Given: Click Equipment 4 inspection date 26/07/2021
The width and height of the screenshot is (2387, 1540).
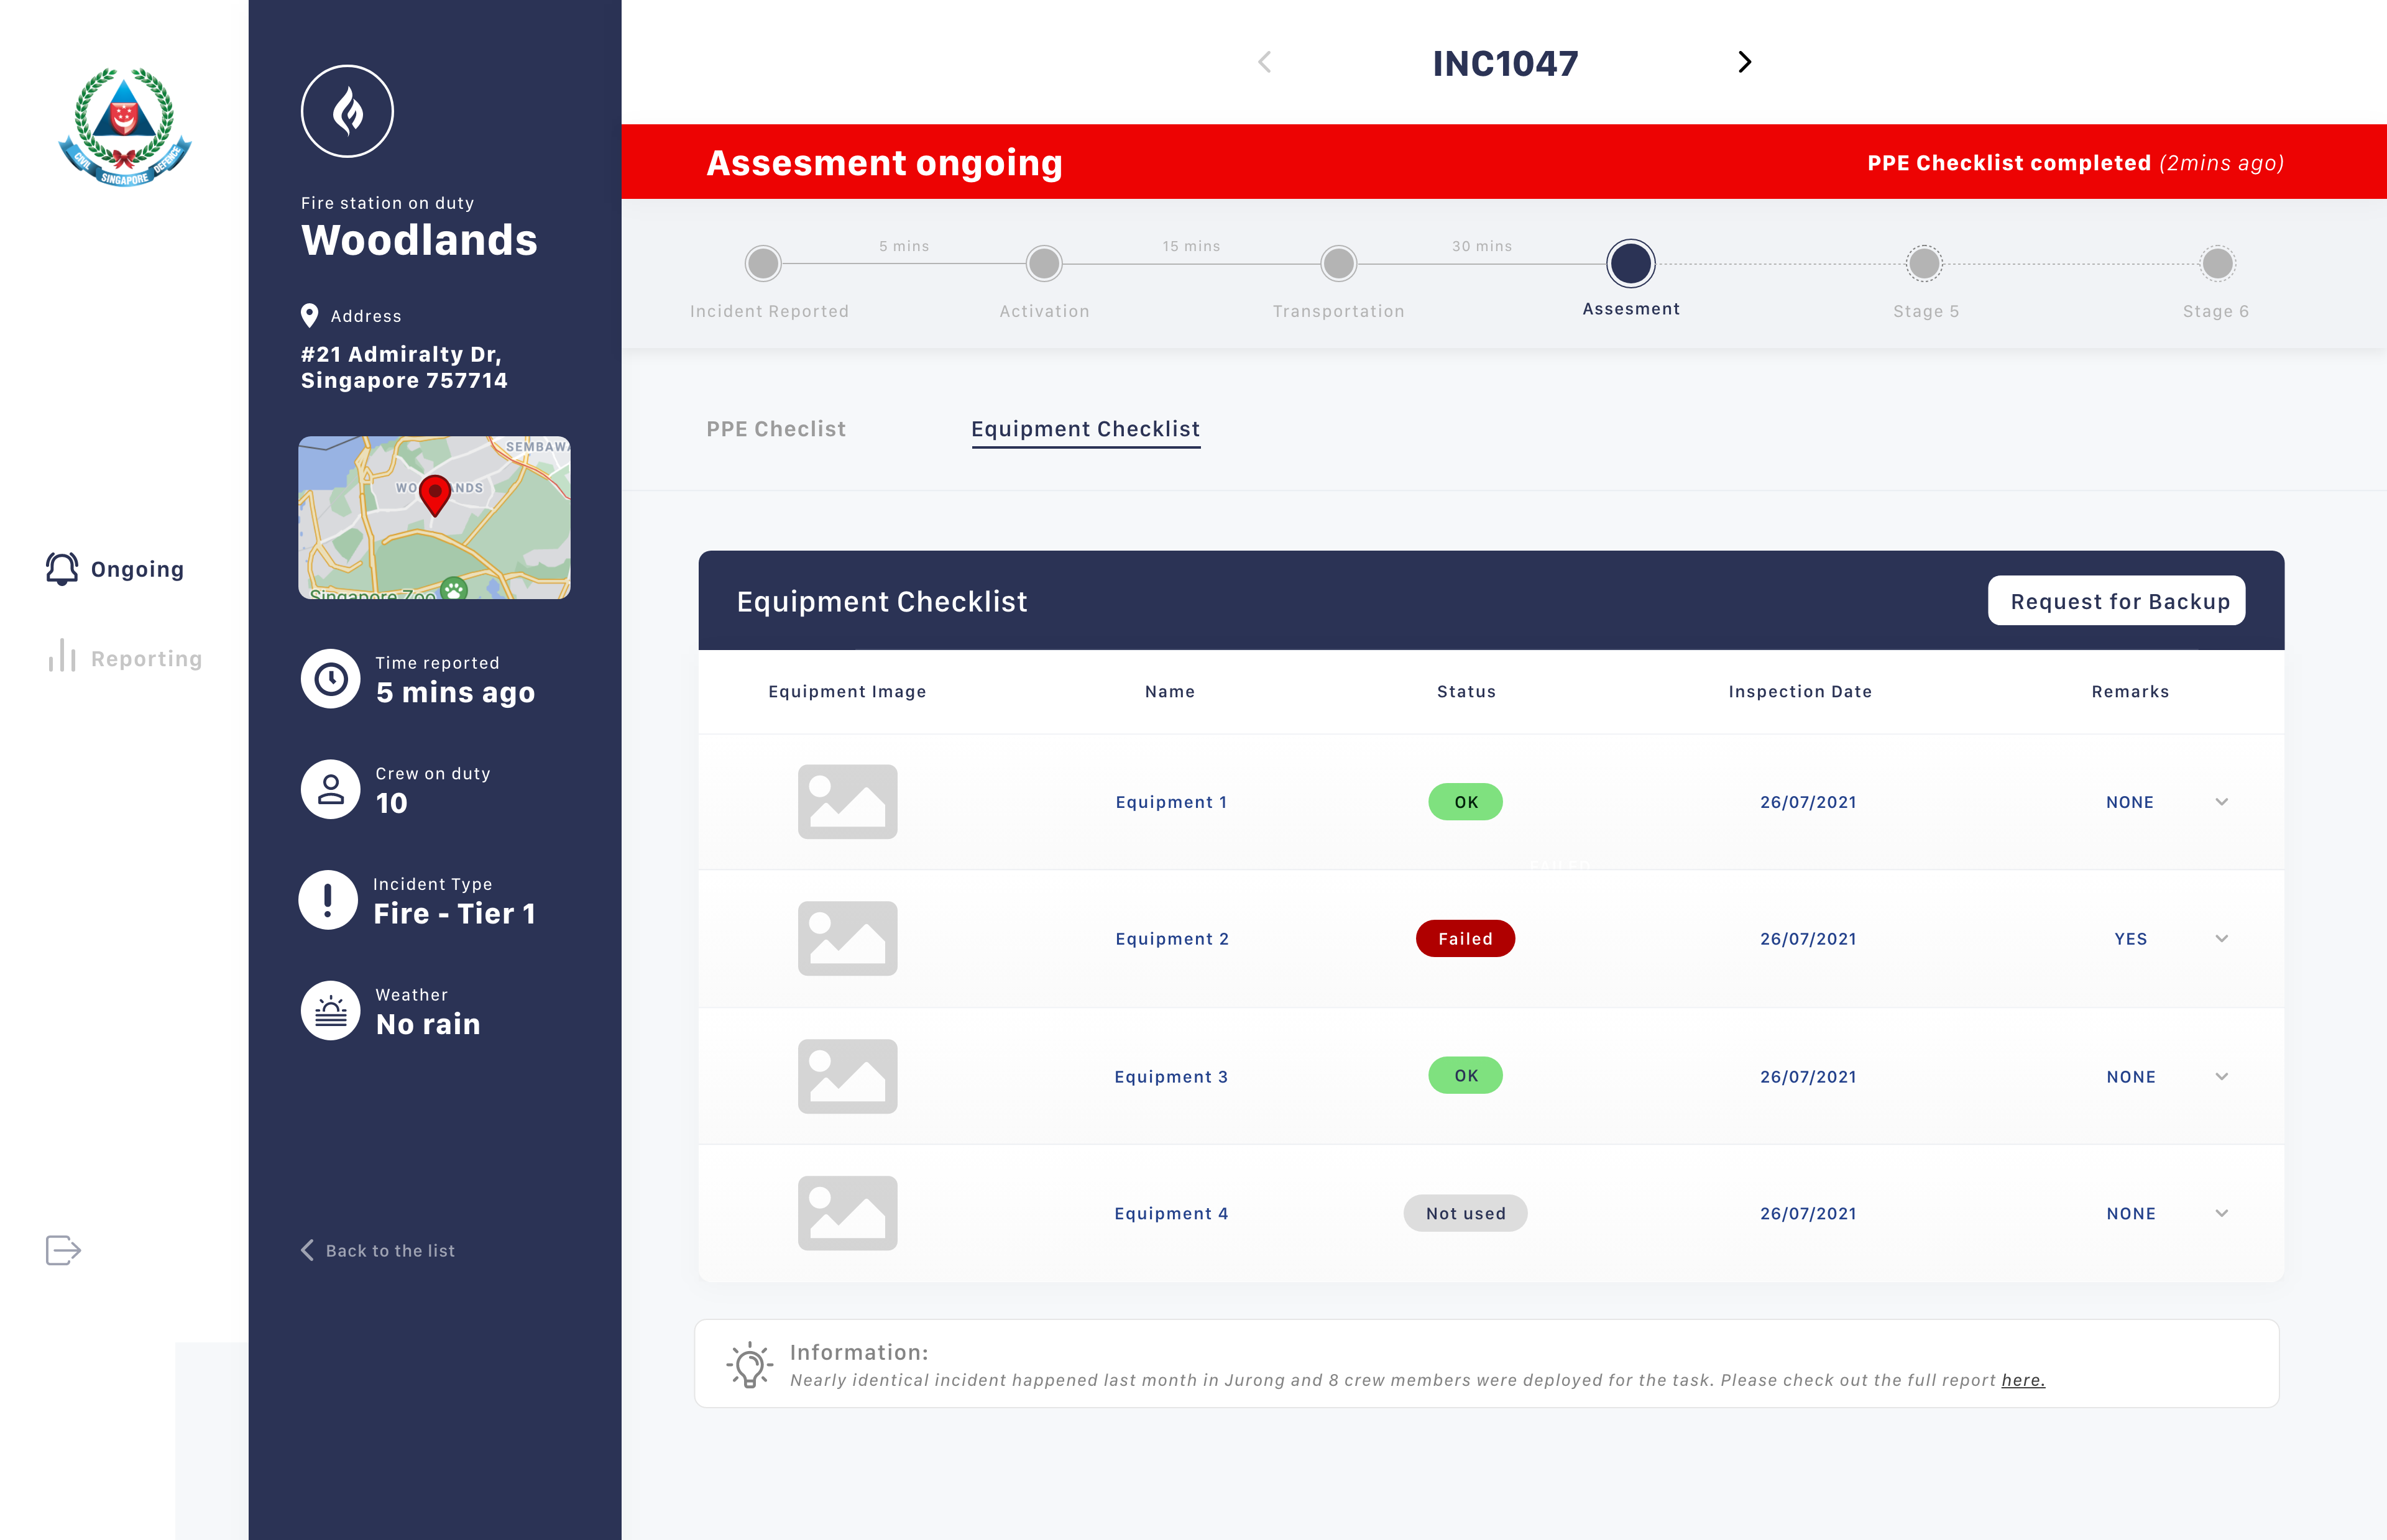Looking at the screenshot, I should (x=1808, y=1214).
